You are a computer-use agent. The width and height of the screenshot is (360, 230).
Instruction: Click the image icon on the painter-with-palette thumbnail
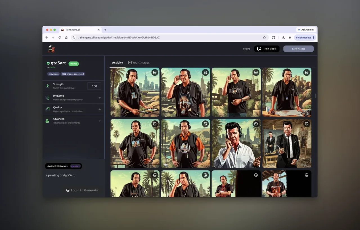[155, 72]
